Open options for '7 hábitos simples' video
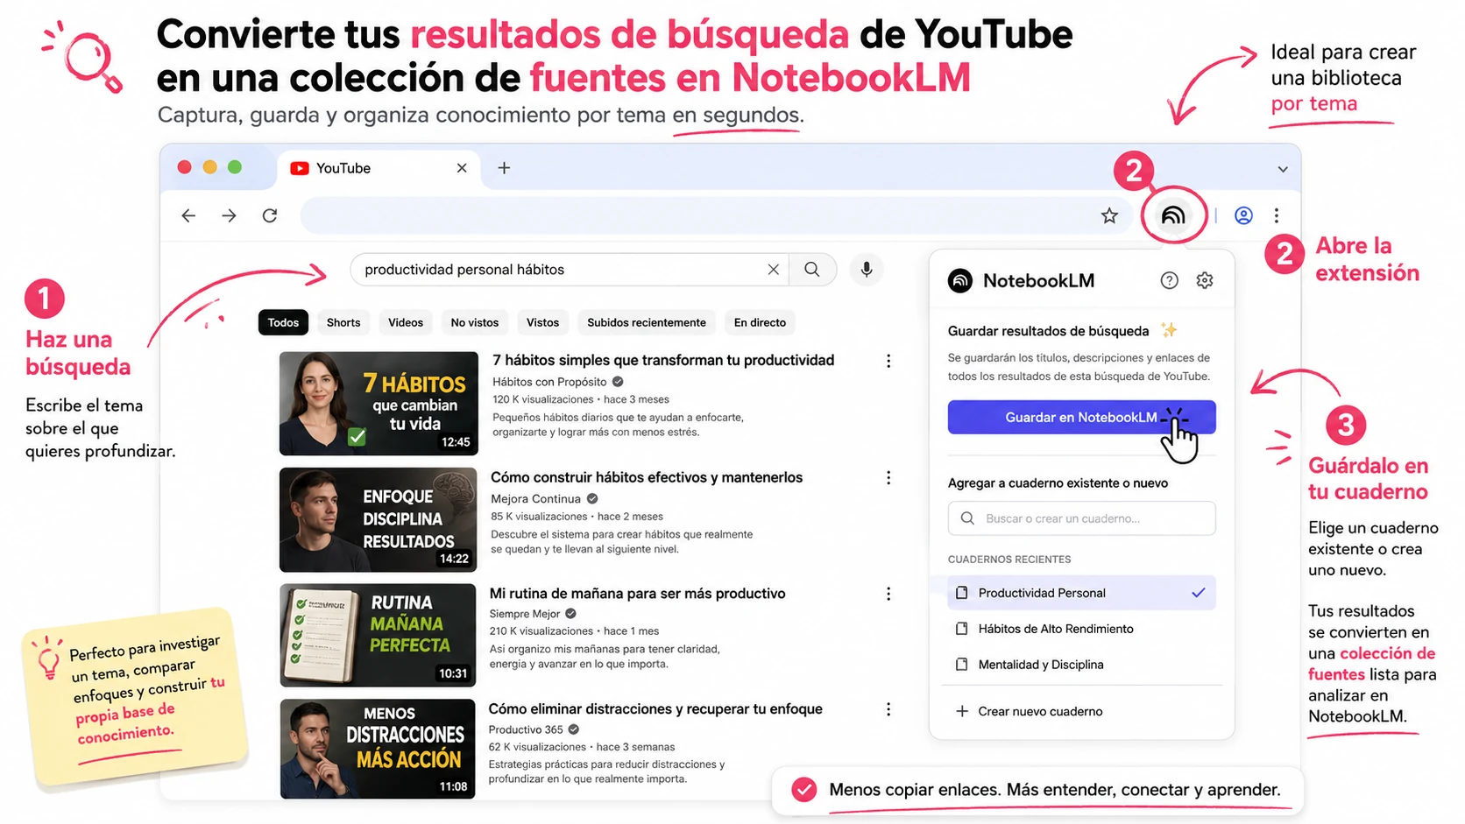Image resolution: width=1465 pixels, height=824 pixels. (888, 361)
